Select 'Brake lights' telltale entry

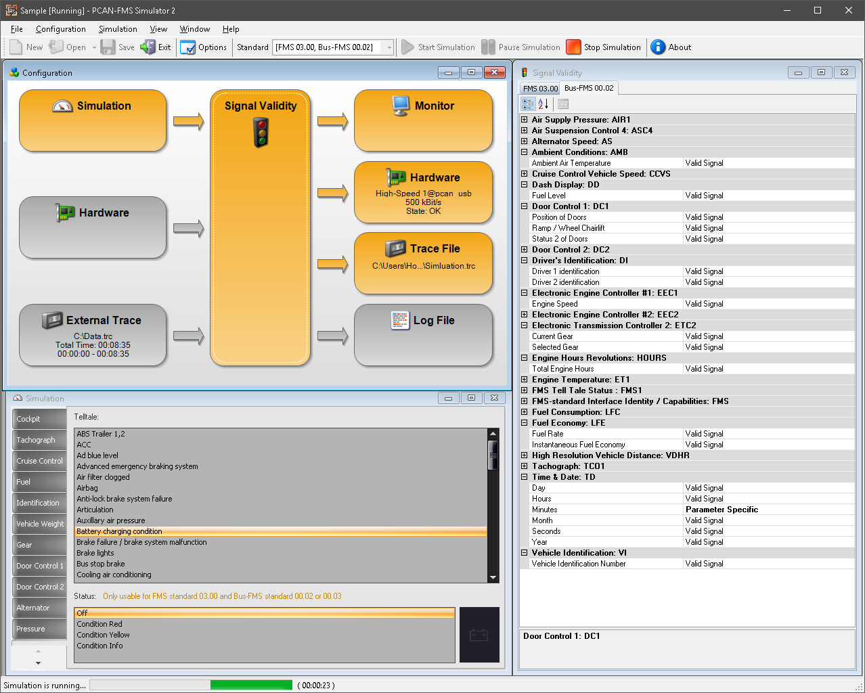point(281,553)
